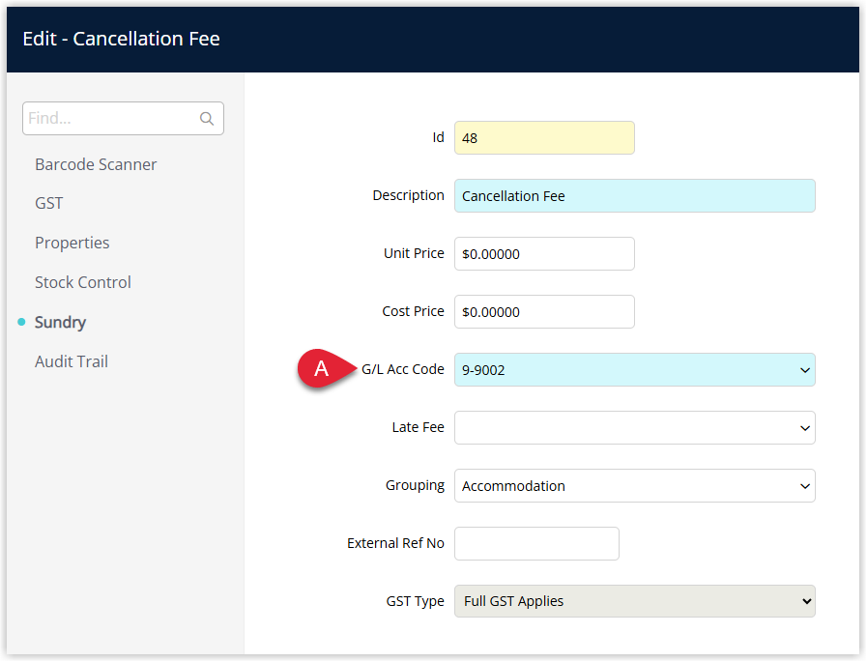
Task: Click the G/L Acc Code label
Action: [402, 369]
